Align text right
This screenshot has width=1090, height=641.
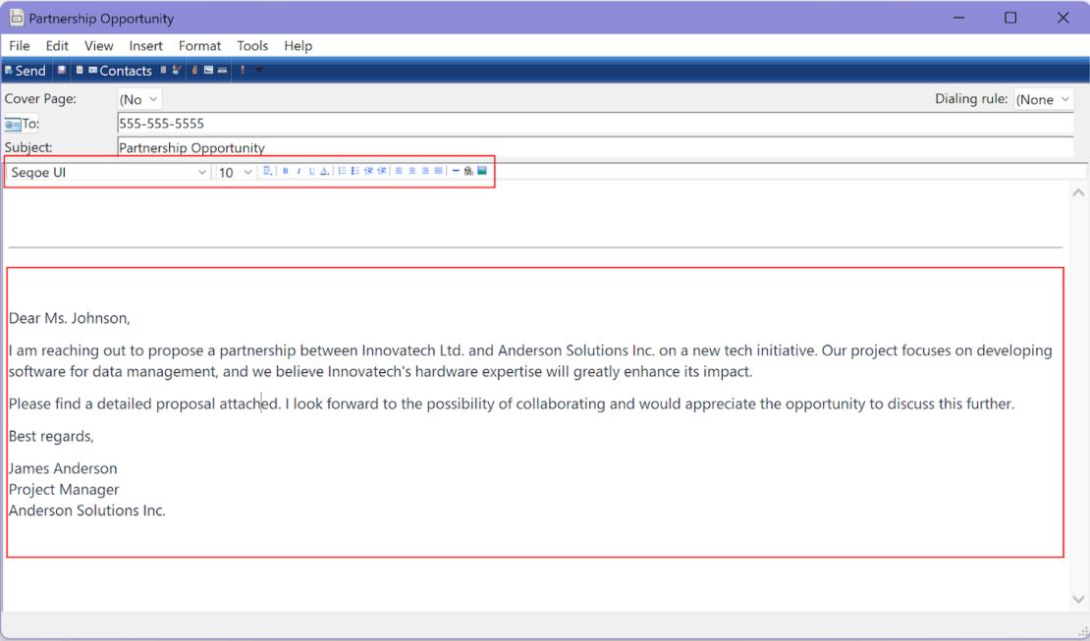[425, 171]
